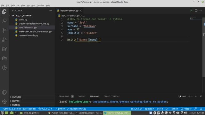Image resolution: width=205 pixels, height=115 pixels.
Task: Select the howToFormat.py editor tab
Action: [69, 11]
